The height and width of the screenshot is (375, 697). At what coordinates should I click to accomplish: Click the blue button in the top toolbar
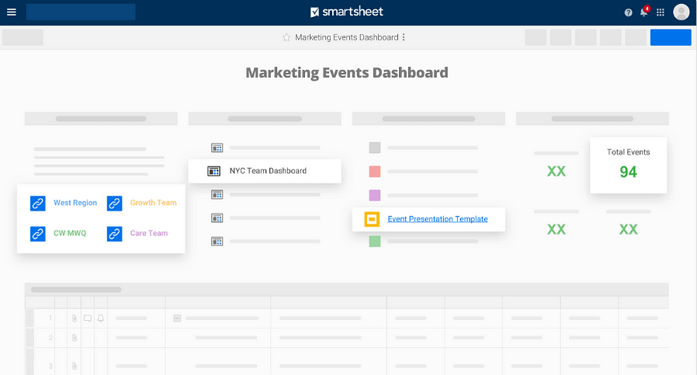tap(671, 37)
